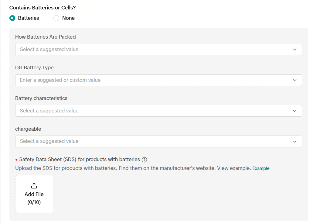The width and height of the screenshot is (313, 224).
Task: Click the 'None' option label text
Action: 68,18
